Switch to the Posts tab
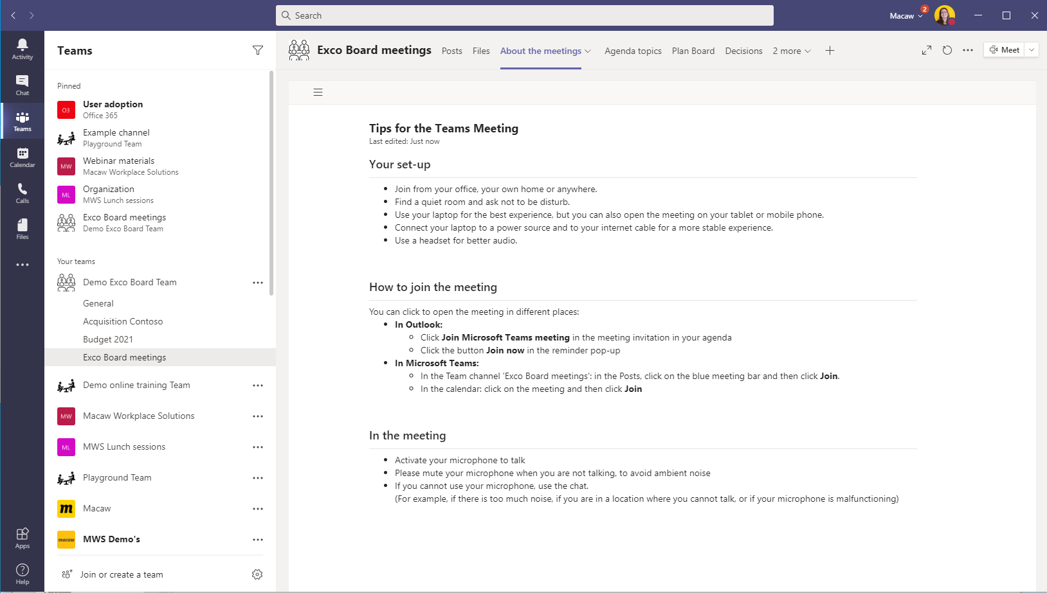This screenshot has height=593, width=1047. click(x=452, y=51)
